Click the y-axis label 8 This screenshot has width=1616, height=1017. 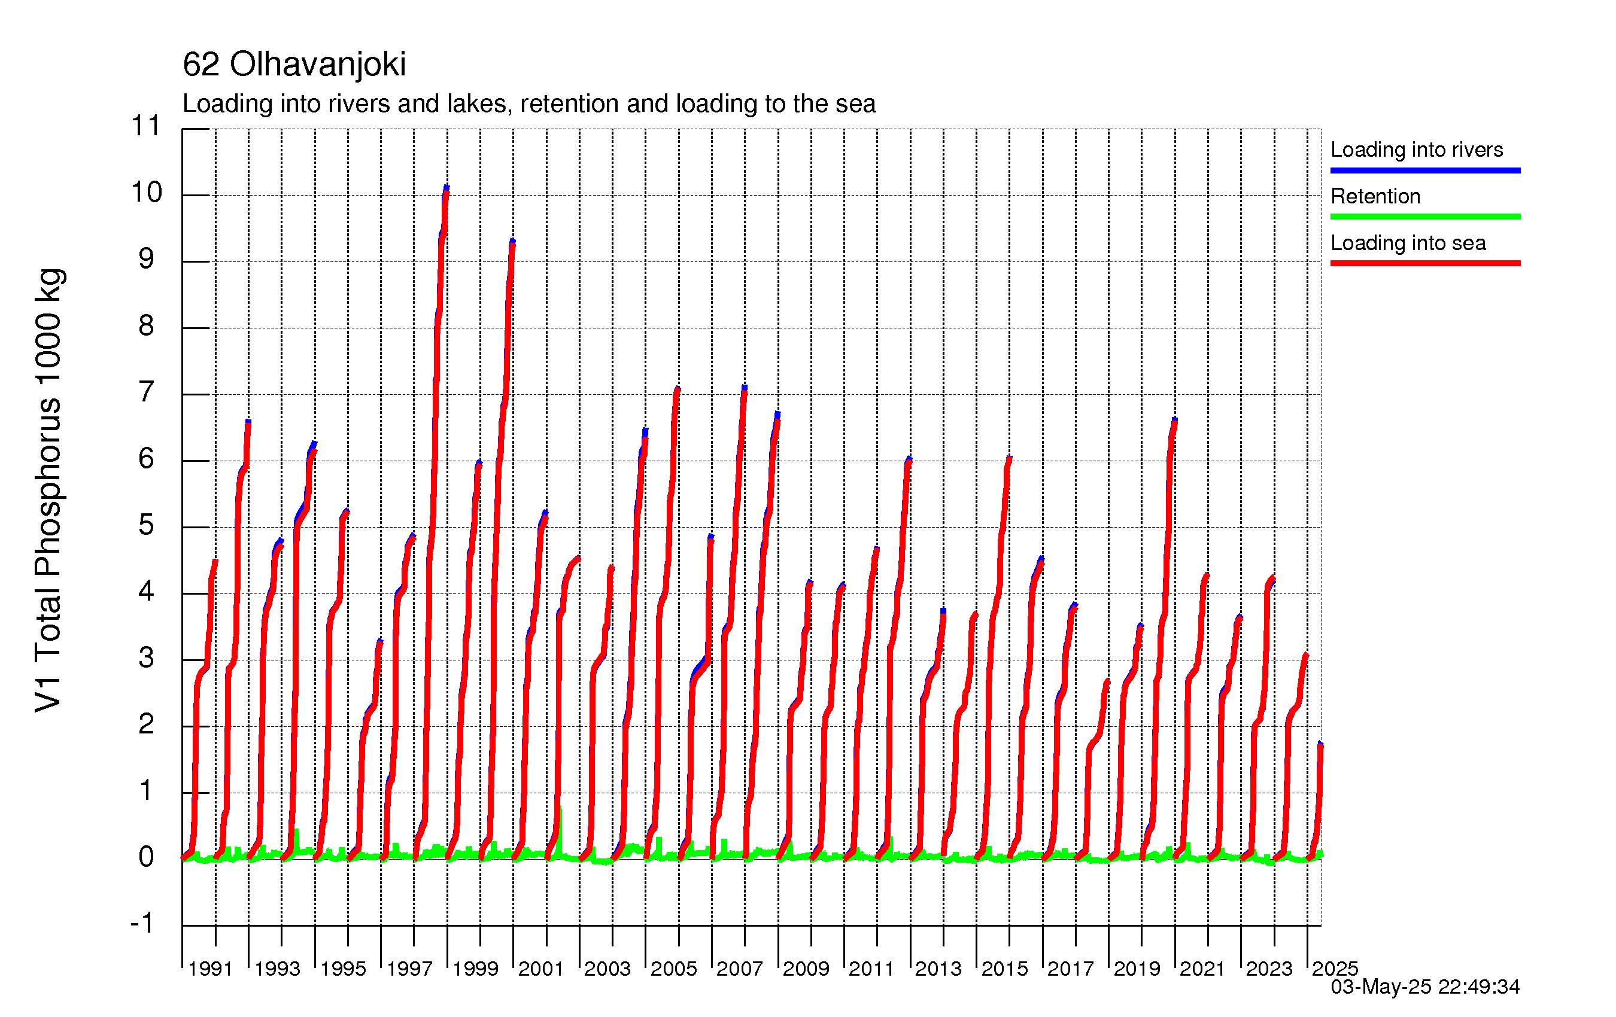tap(145, 325)
